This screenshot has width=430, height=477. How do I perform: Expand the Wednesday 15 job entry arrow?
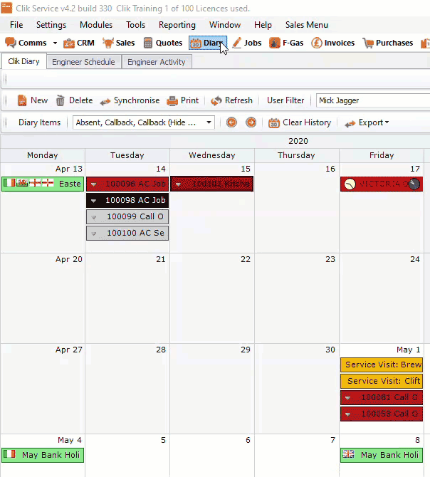[178, 184]
